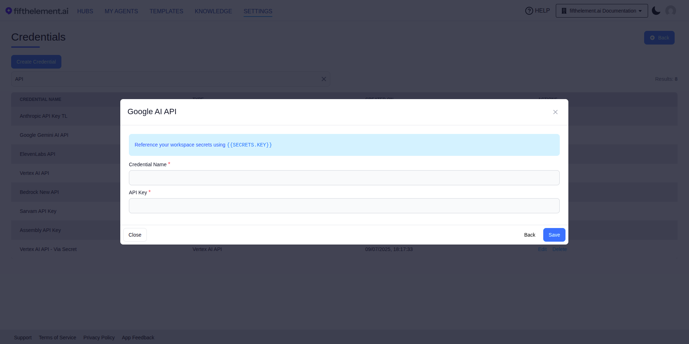Viewport: 689px width, 344px height.
Task: Select Bedrock New API credential name
Action: (39, 192)
